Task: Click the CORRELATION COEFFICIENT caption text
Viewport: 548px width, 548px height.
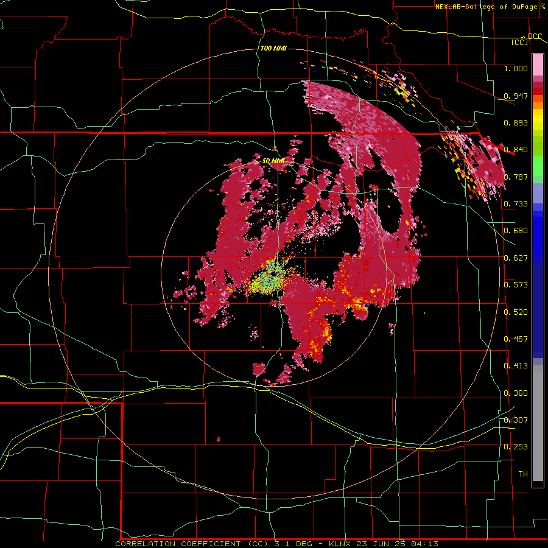Action: point(178,544)
